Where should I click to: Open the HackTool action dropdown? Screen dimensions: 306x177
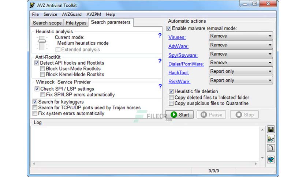click(241, 71)
